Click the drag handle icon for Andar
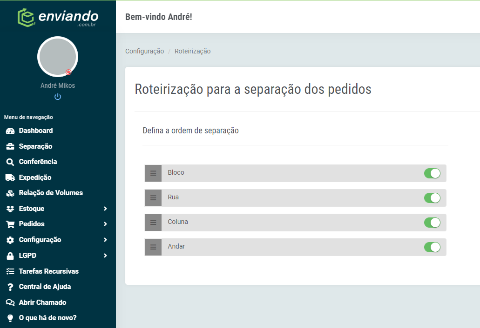The image size is (480, 328). click(x=153, y=247)
